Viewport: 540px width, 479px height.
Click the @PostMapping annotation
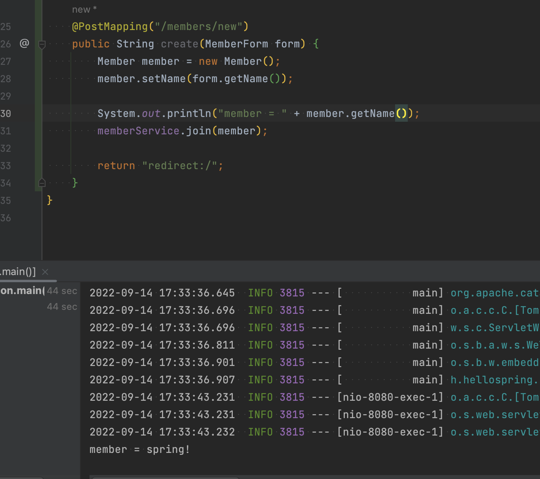coord(110,26)
